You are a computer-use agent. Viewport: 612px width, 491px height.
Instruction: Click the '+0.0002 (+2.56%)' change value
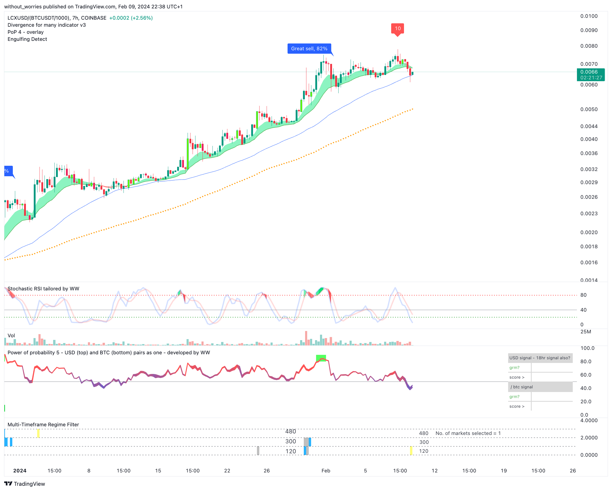131,18
